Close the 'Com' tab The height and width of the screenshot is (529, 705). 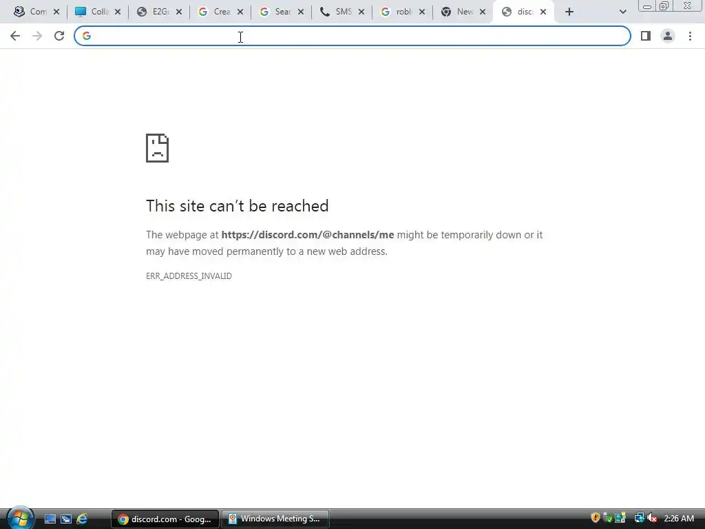pyautogui.click(x=56, y=12)
